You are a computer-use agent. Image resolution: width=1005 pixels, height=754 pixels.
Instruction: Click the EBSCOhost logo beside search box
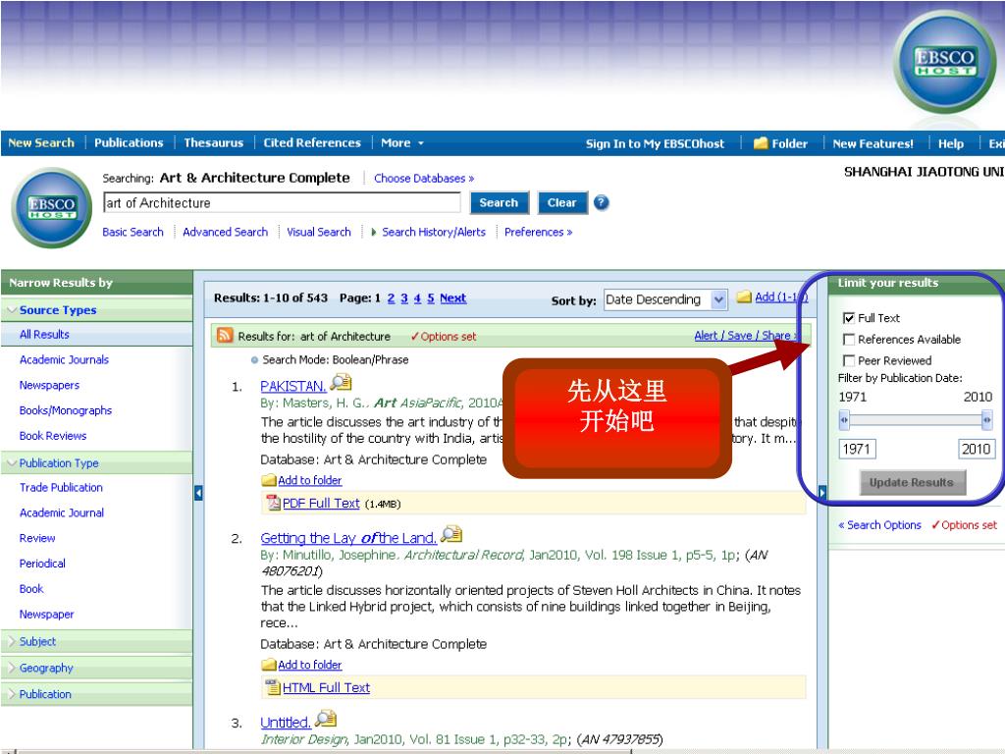pos(52,207)
